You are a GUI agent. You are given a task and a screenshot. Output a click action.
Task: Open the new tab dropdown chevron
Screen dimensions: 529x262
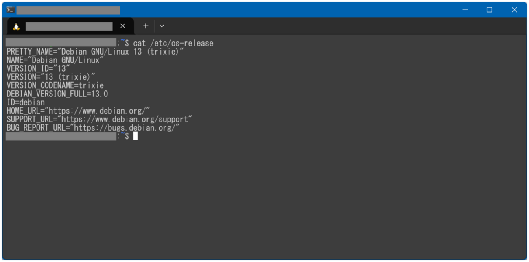click(x=162, y=26)
